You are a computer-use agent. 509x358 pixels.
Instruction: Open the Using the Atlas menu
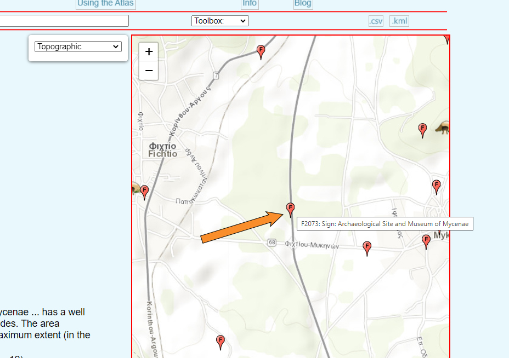click(x=105, y=3)
